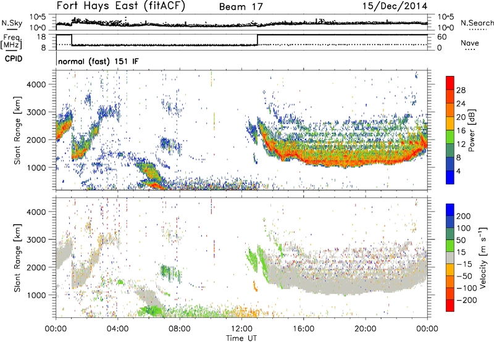Click the '60' Nave axis tick

[442, 37]
